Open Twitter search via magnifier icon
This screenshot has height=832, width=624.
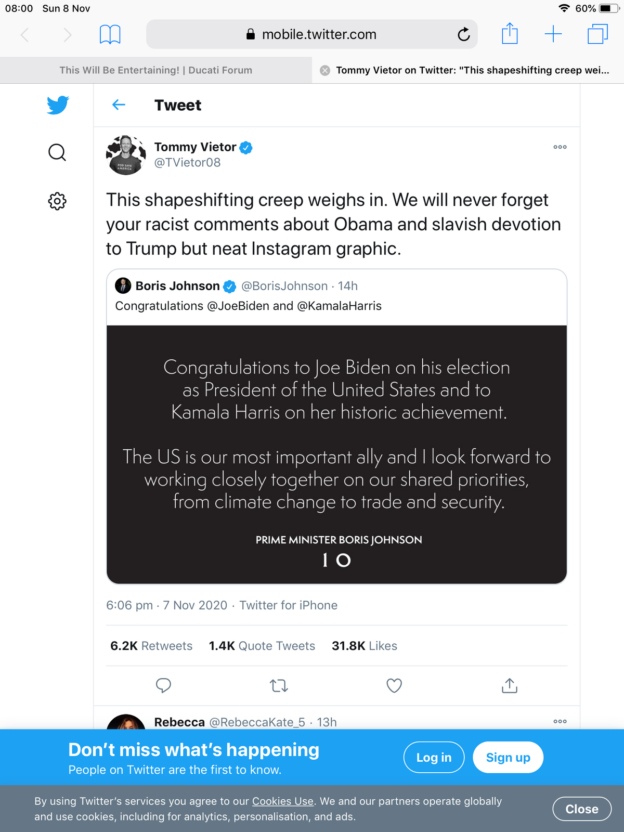pyautogui.click(x=57, y=152)
